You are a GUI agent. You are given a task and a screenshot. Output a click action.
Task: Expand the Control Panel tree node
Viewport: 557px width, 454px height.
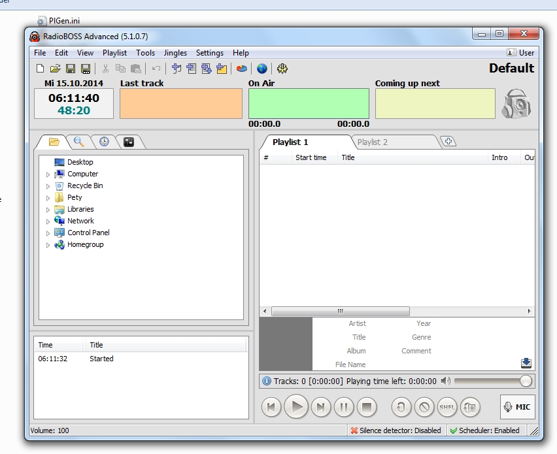tap(48, 233)
